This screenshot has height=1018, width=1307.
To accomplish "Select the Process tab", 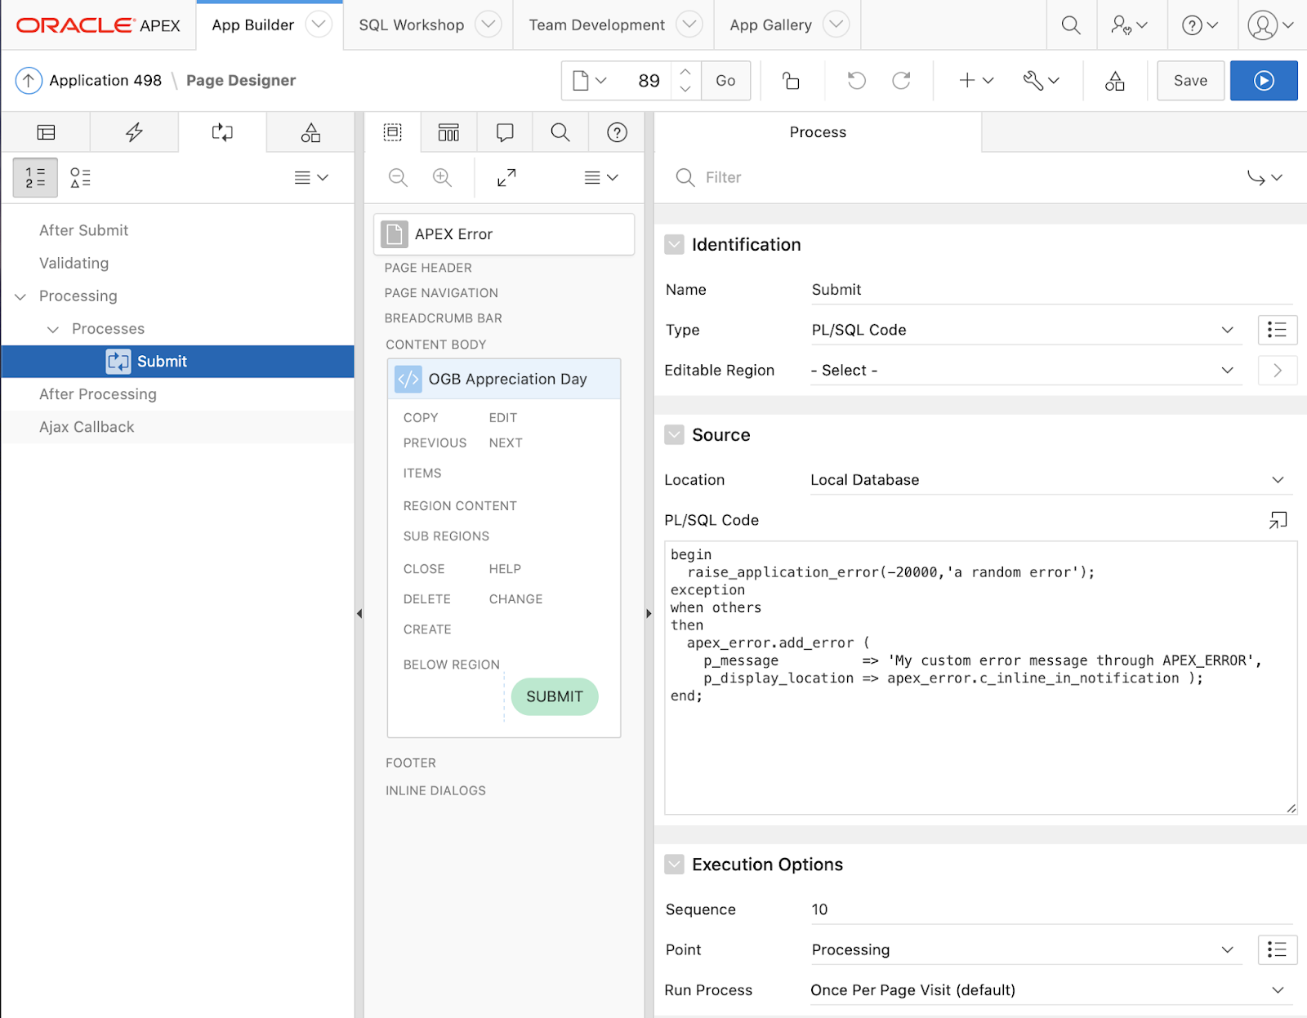I will coord(817,131).
